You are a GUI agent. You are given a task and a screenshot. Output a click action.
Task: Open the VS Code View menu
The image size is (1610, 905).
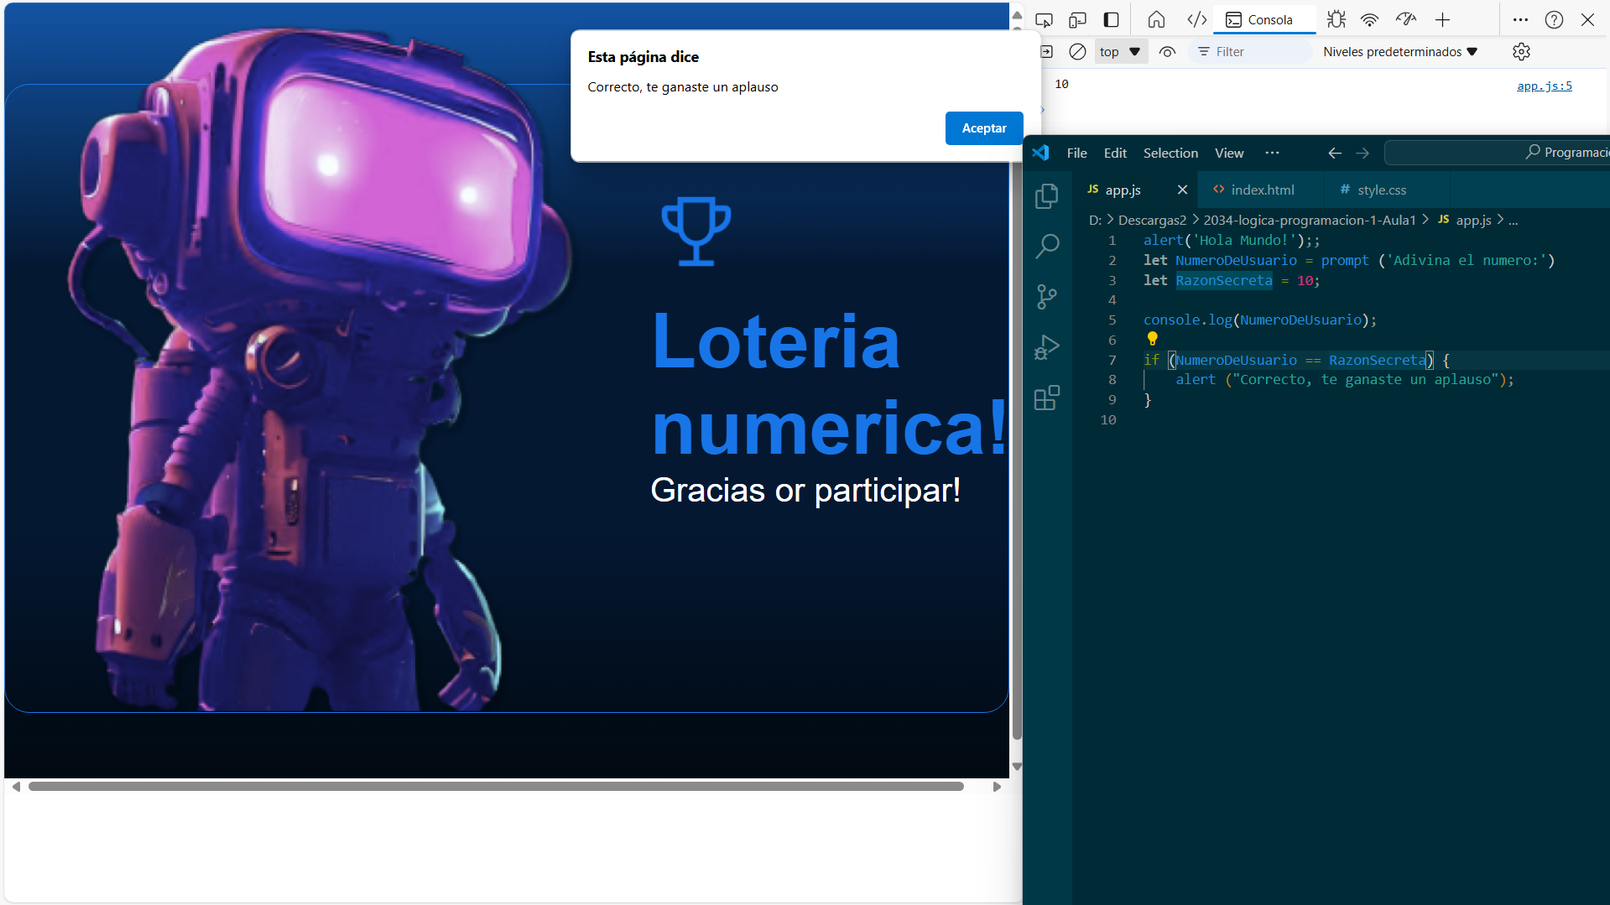(x=1229, y=153)
